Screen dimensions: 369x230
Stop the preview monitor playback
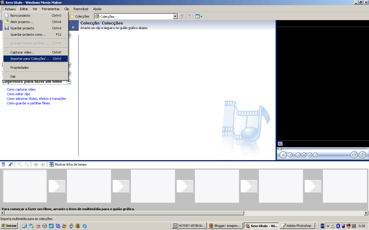pyautogui.click(x=290, y=155)
